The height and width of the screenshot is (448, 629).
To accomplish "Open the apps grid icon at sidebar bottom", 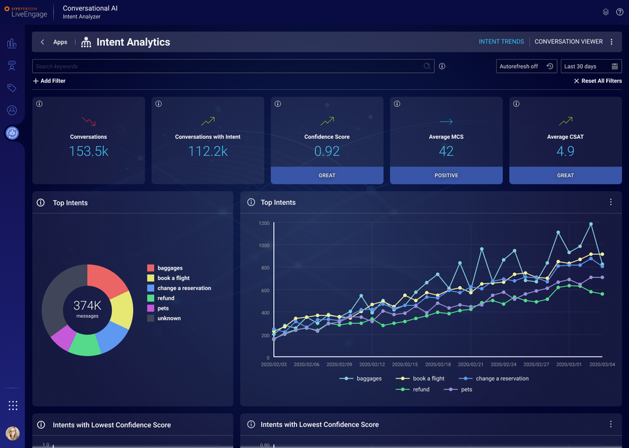I will tap(12, 405).
